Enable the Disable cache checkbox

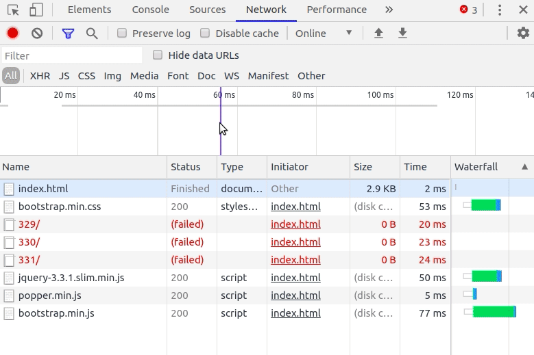point(205,33)
